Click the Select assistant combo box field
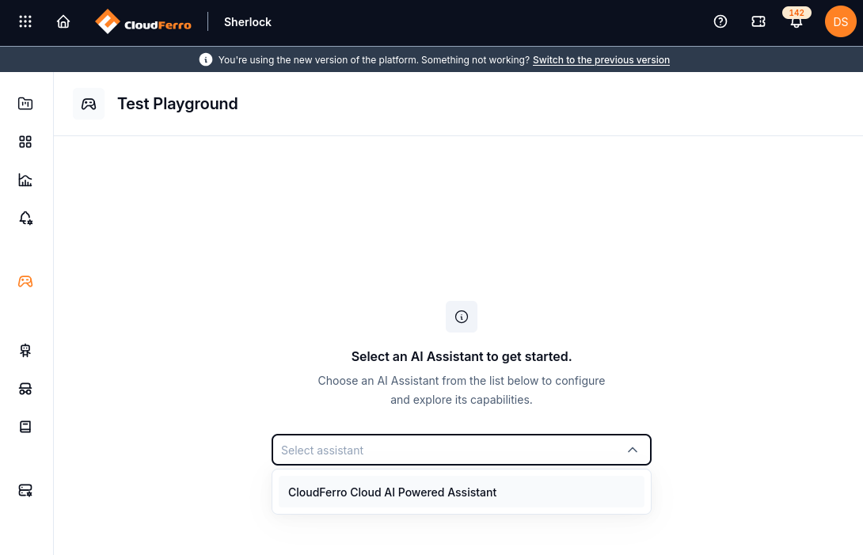863x555 pixels. coord(462,450)
